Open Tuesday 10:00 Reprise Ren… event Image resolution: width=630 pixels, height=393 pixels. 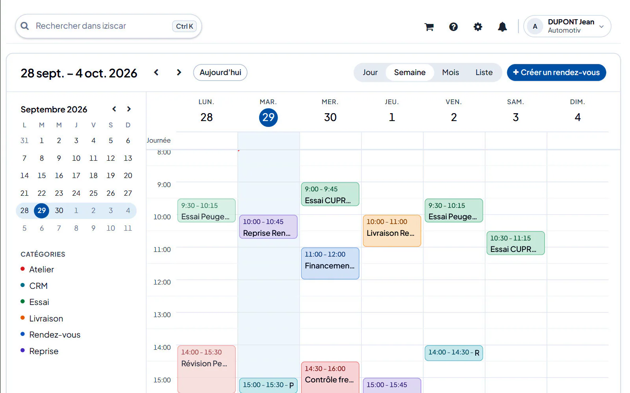point(268,227)
